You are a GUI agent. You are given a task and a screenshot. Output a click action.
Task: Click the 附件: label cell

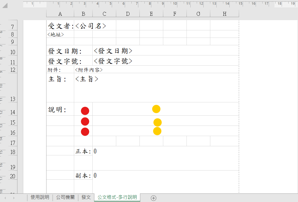(x=60, y=69)
